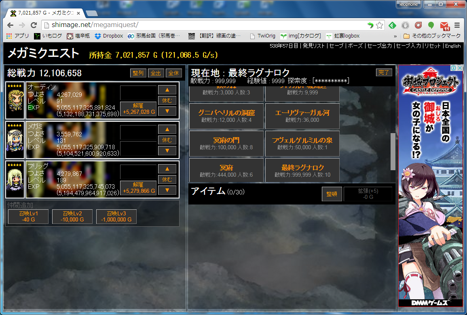Screen dimensions: 467x315
Task: Move Frigg down with the ▼ arrow
Action: pos(167,190)
